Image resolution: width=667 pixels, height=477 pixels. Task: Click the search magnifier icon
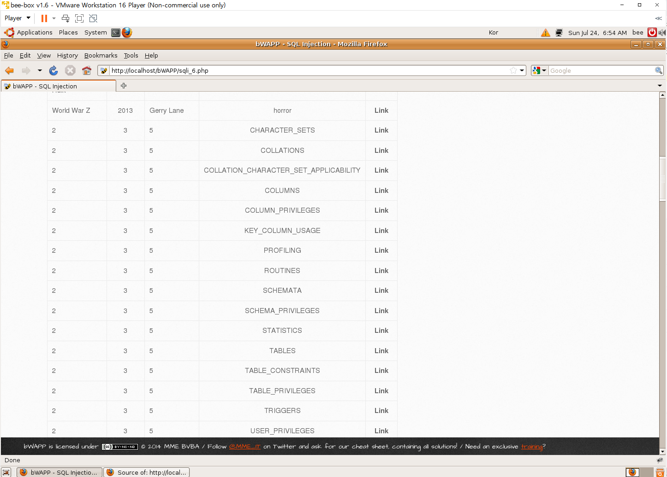point(659,70)
